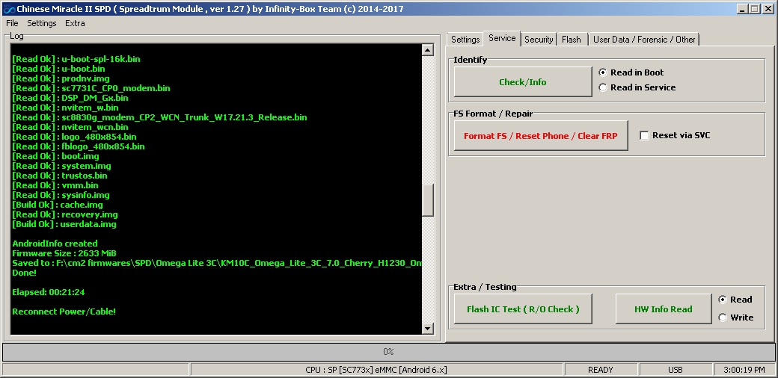Click log line u-boot-spl-16k.bin
This screenshot has width=778, height=378.
76,59
